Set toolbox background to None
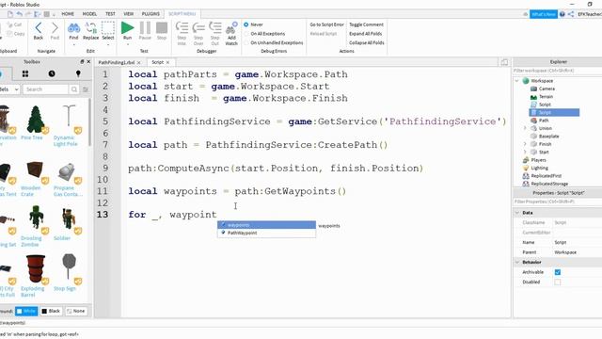This screenshot has width=602, height=339. pyautogui.click(x=76, y=311)
